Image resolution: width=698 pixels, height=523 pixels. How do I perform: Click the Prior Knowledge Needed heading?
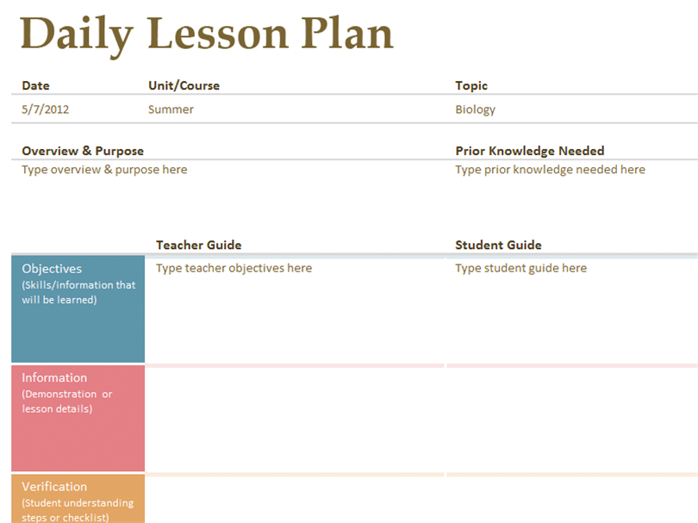tap(530, 151)
